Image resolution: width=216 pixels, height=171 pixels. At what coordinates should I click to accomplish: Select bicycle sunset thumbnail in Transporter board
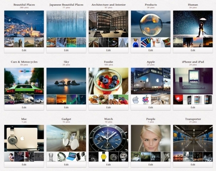[178, 157]
